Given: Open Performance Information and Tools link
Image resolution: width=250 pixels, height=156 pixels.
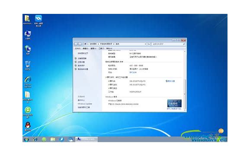Looking at the screenshot, I should (x=84, y=107).
